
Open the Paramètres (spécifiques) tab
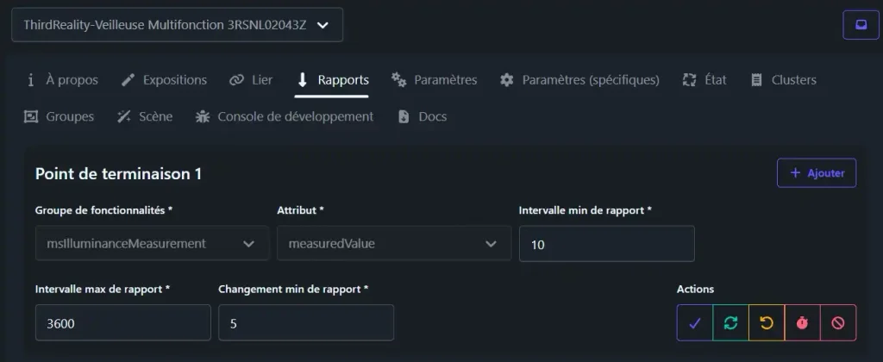579,80
